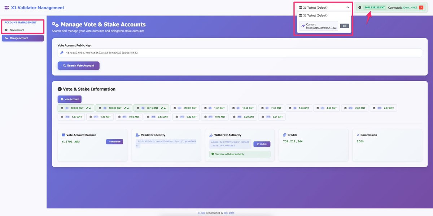Click the percent icon beside Commission
This screenshot has width=433, height=216.
pos(358,135)
